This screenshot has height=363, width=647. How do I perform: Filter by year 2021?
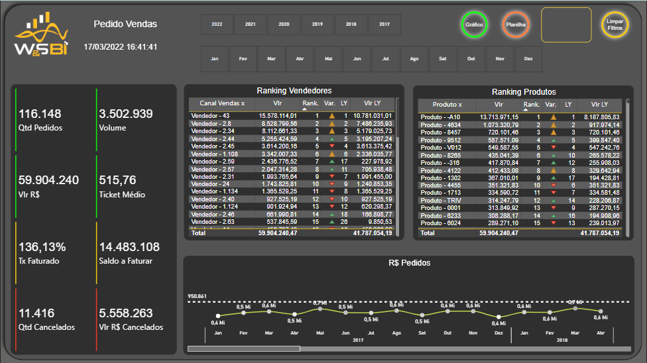[x=251, y=25]
